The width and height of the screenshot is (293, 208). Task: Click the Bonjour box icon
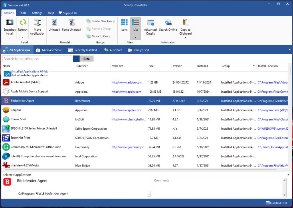[6, 110]
